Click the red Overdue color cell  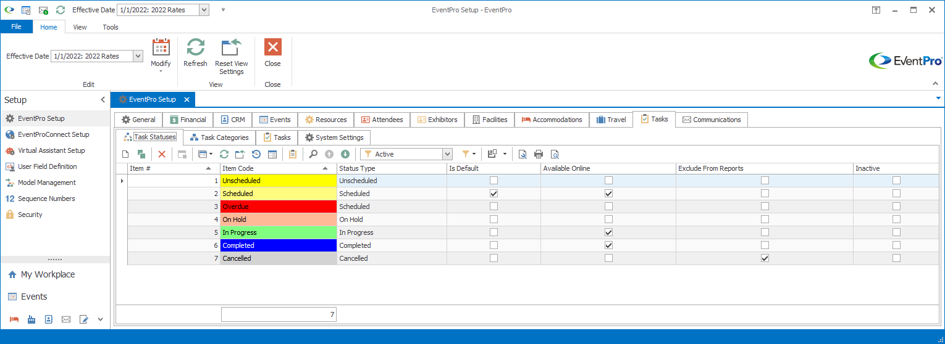click(x=279, y=207)
